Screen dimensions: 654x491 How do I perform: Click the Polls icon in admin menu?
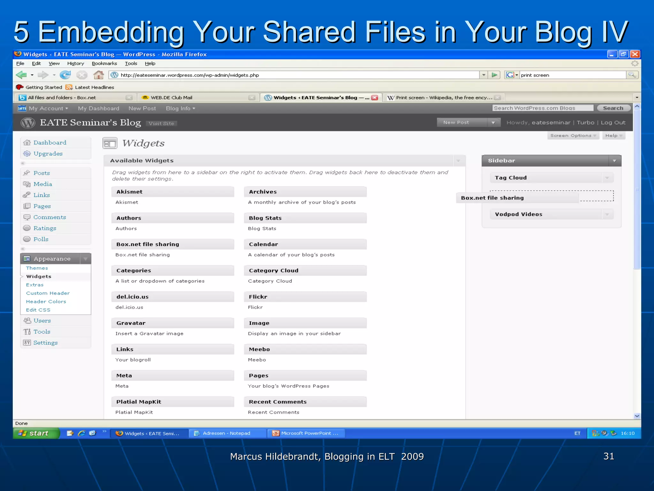(x=27, y=239)
